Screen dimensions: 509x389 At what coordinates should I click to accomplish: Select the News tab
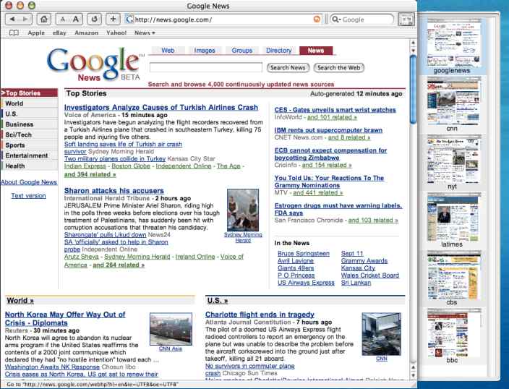click(x=316, y=51)
